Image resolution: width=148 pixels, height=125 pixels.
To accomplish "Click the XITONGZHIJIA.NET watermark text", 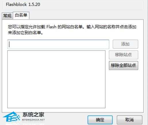I will (x=33, y=120).
